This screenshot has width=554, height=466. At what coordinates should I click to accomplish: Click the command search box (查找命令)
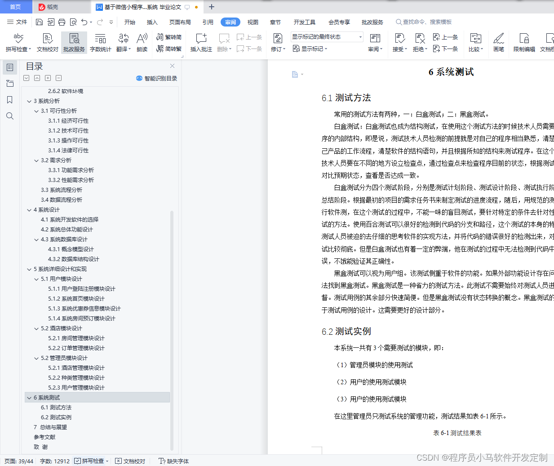click(423, 22)
